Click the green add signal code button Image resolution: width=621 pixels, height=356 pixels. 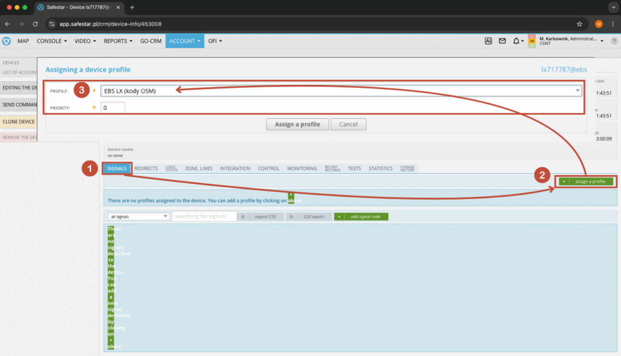pyautogui.click(x=361, y=216)
